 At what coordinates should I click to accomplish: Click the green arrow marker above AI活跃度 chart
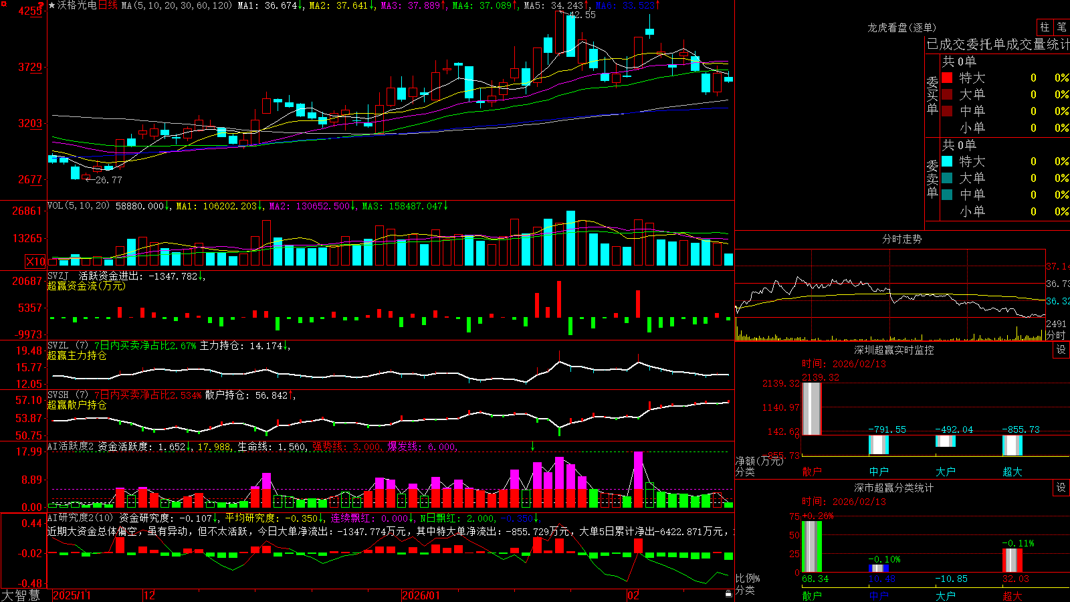533,446
